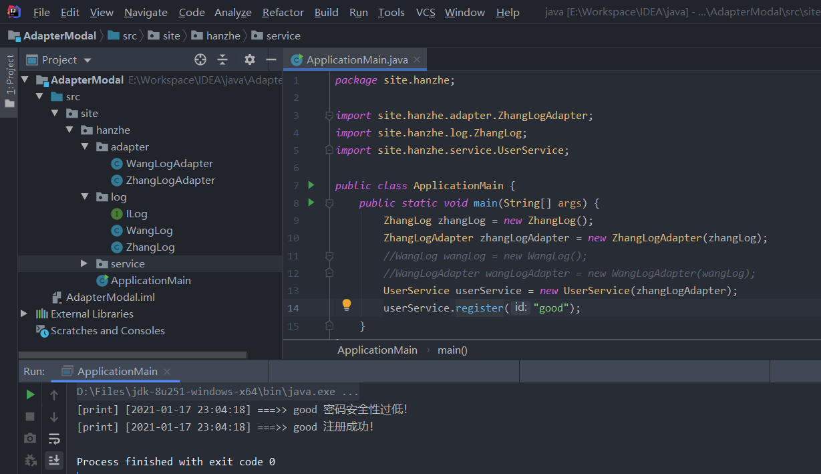Collapse the AdapterModal root node

pyautogui.click(x=25, y=80)
